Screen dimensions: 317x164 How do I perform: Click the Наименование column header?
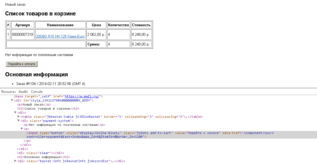click(60, 25)
